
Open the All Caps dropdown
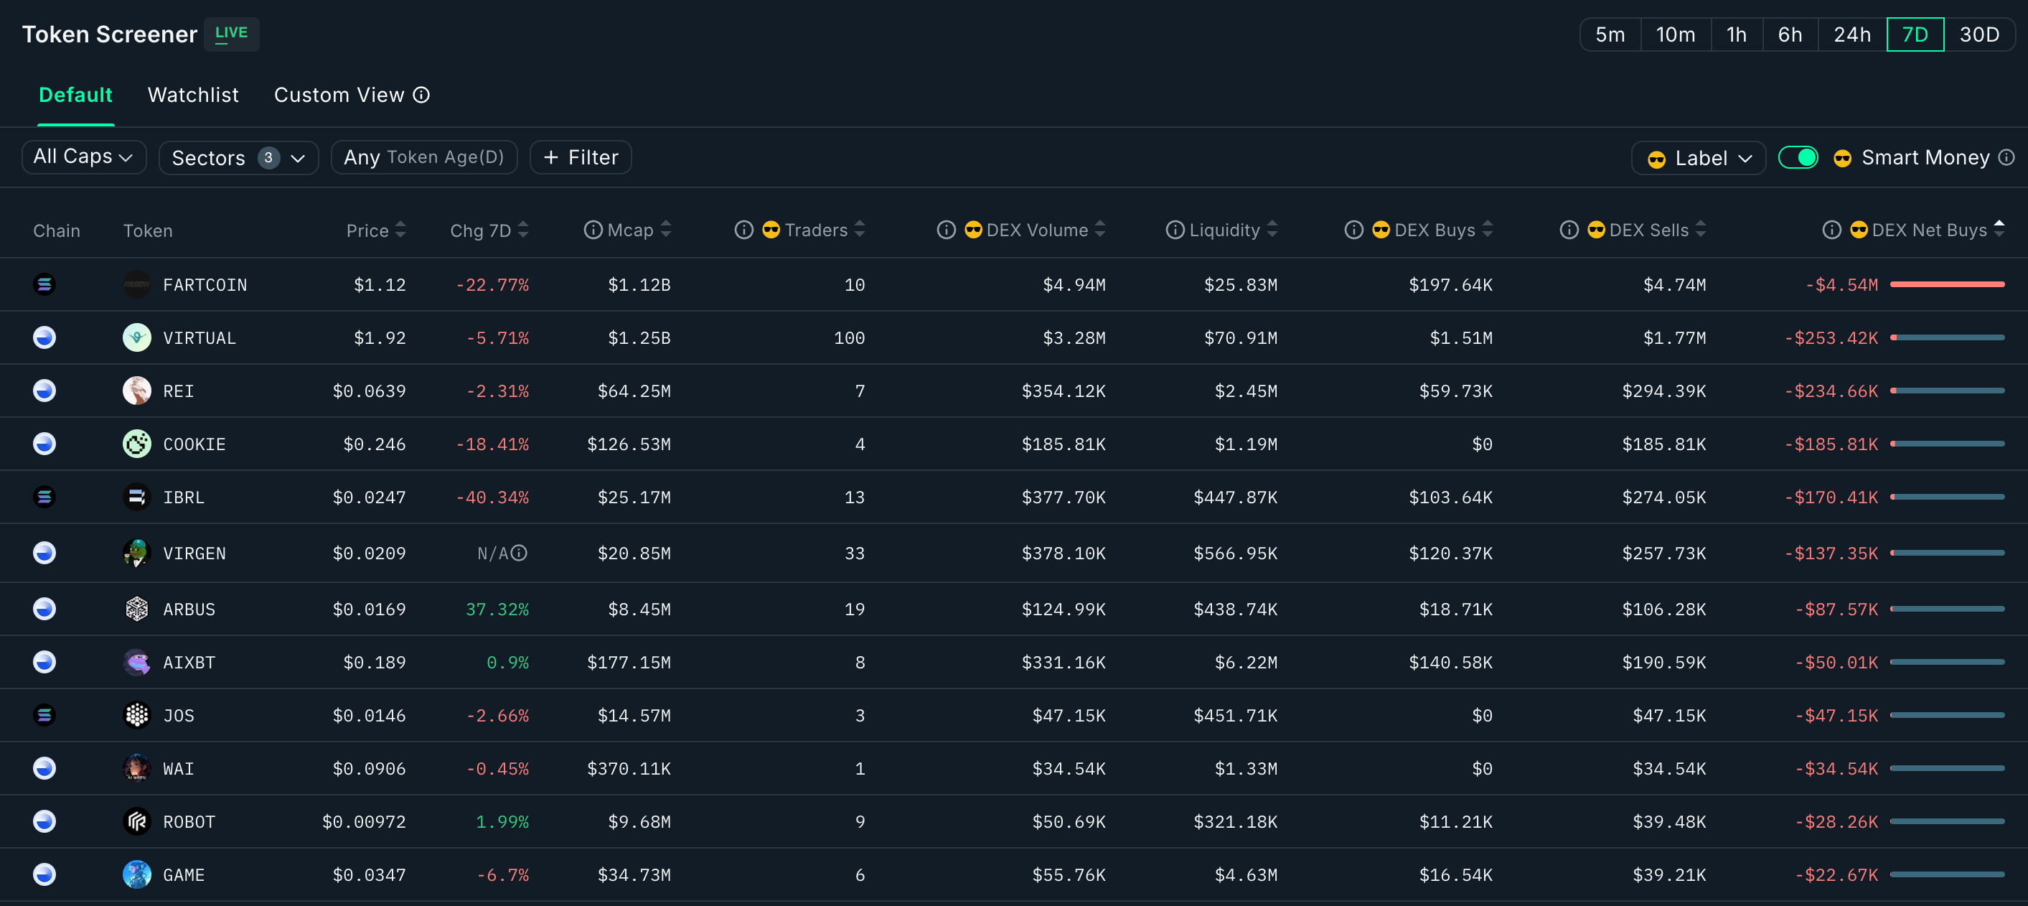pyautogui.click(x=83, y=157)
